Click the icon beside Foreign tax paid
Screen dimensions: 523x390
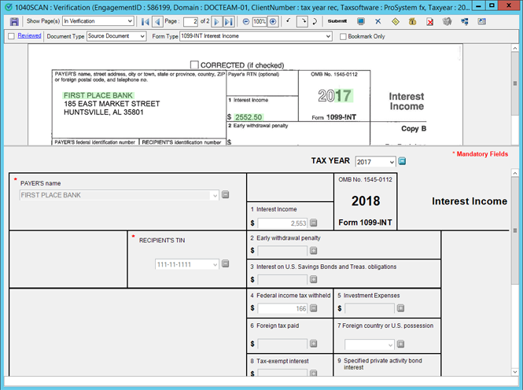pos(314,344)
